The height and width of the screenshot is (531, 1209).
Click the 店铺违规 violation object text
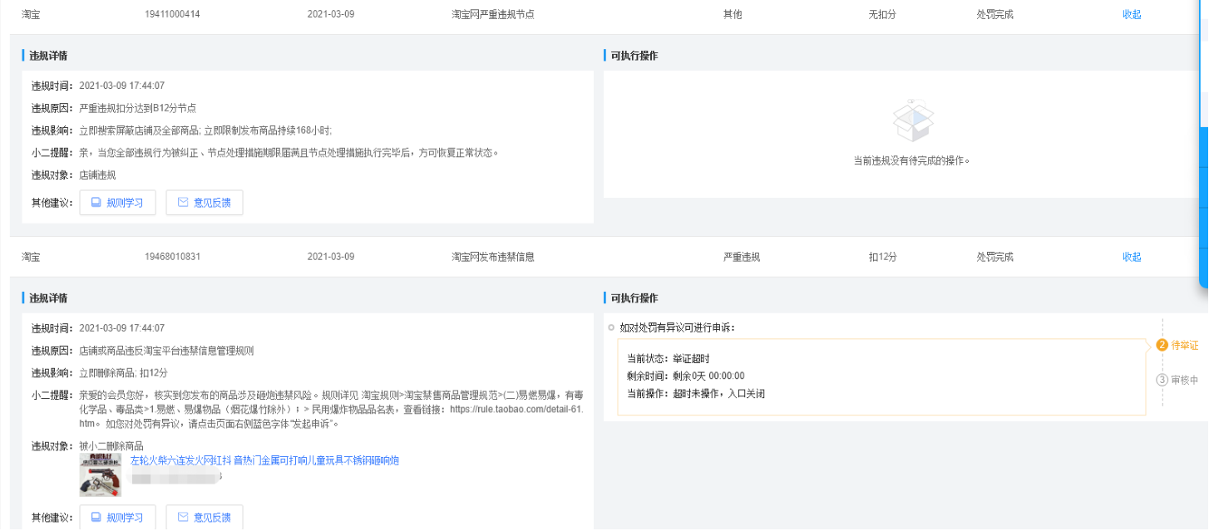(97, 175)
